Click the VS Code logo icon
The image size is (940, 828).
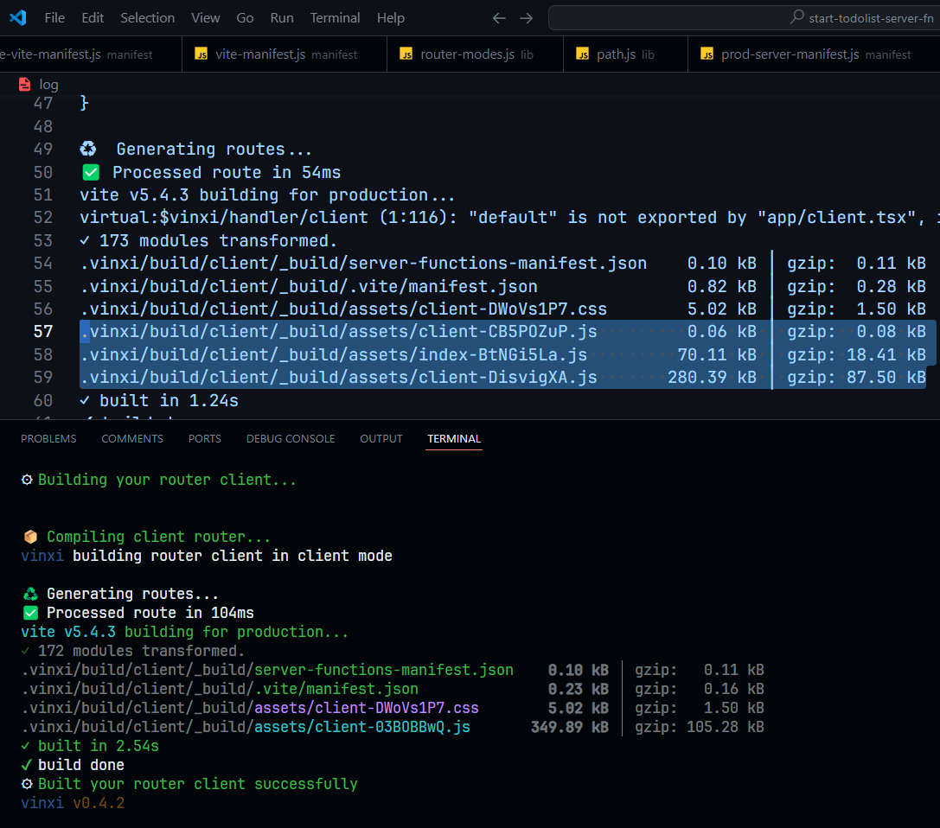(x=18, y=17)
